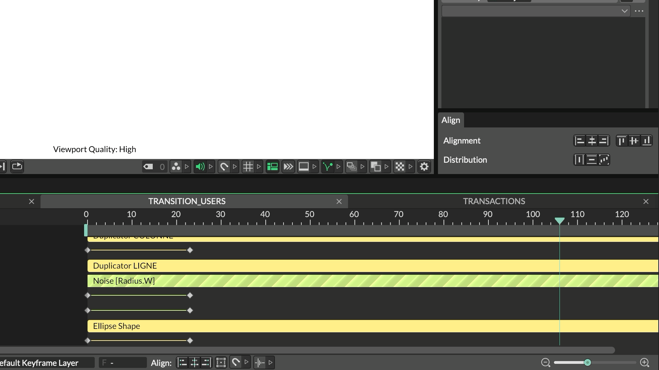Switch to the TRANSACTIONS timeline tab
The width and height of the screenshot is (659, 370).
tap(494, 201)
